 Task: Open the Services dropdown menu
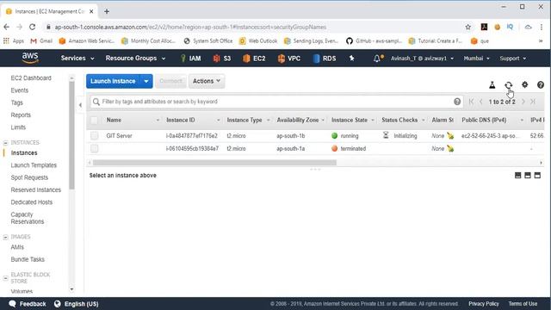(77, 59)
